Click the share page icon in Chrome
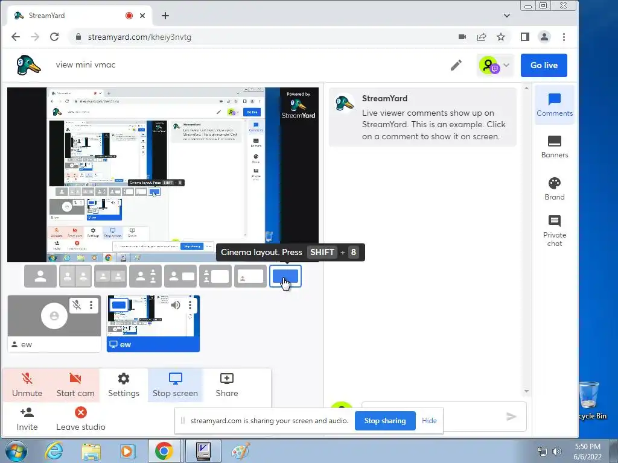The width and height of the screenshot is (618, 463). tap(482, 37)
